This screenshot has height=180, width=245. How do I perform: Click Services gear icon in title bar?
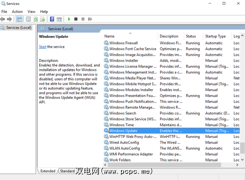(x=3, y=3)
